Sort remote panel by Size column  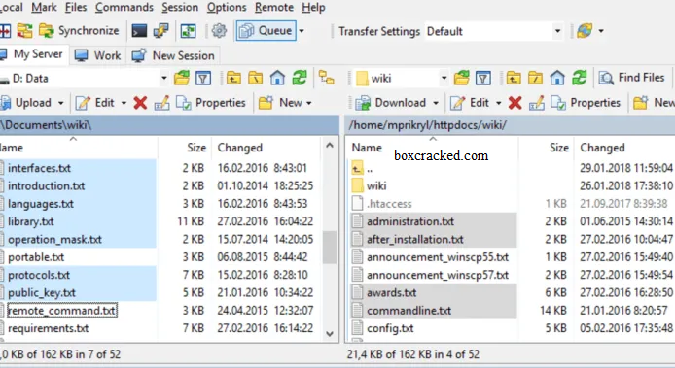(x=558, y=148)
